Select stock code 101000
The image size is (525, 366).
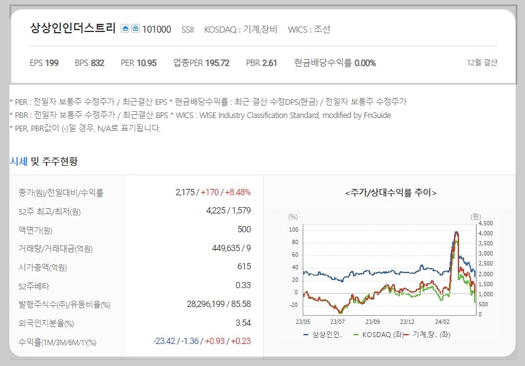click(156, 30)
